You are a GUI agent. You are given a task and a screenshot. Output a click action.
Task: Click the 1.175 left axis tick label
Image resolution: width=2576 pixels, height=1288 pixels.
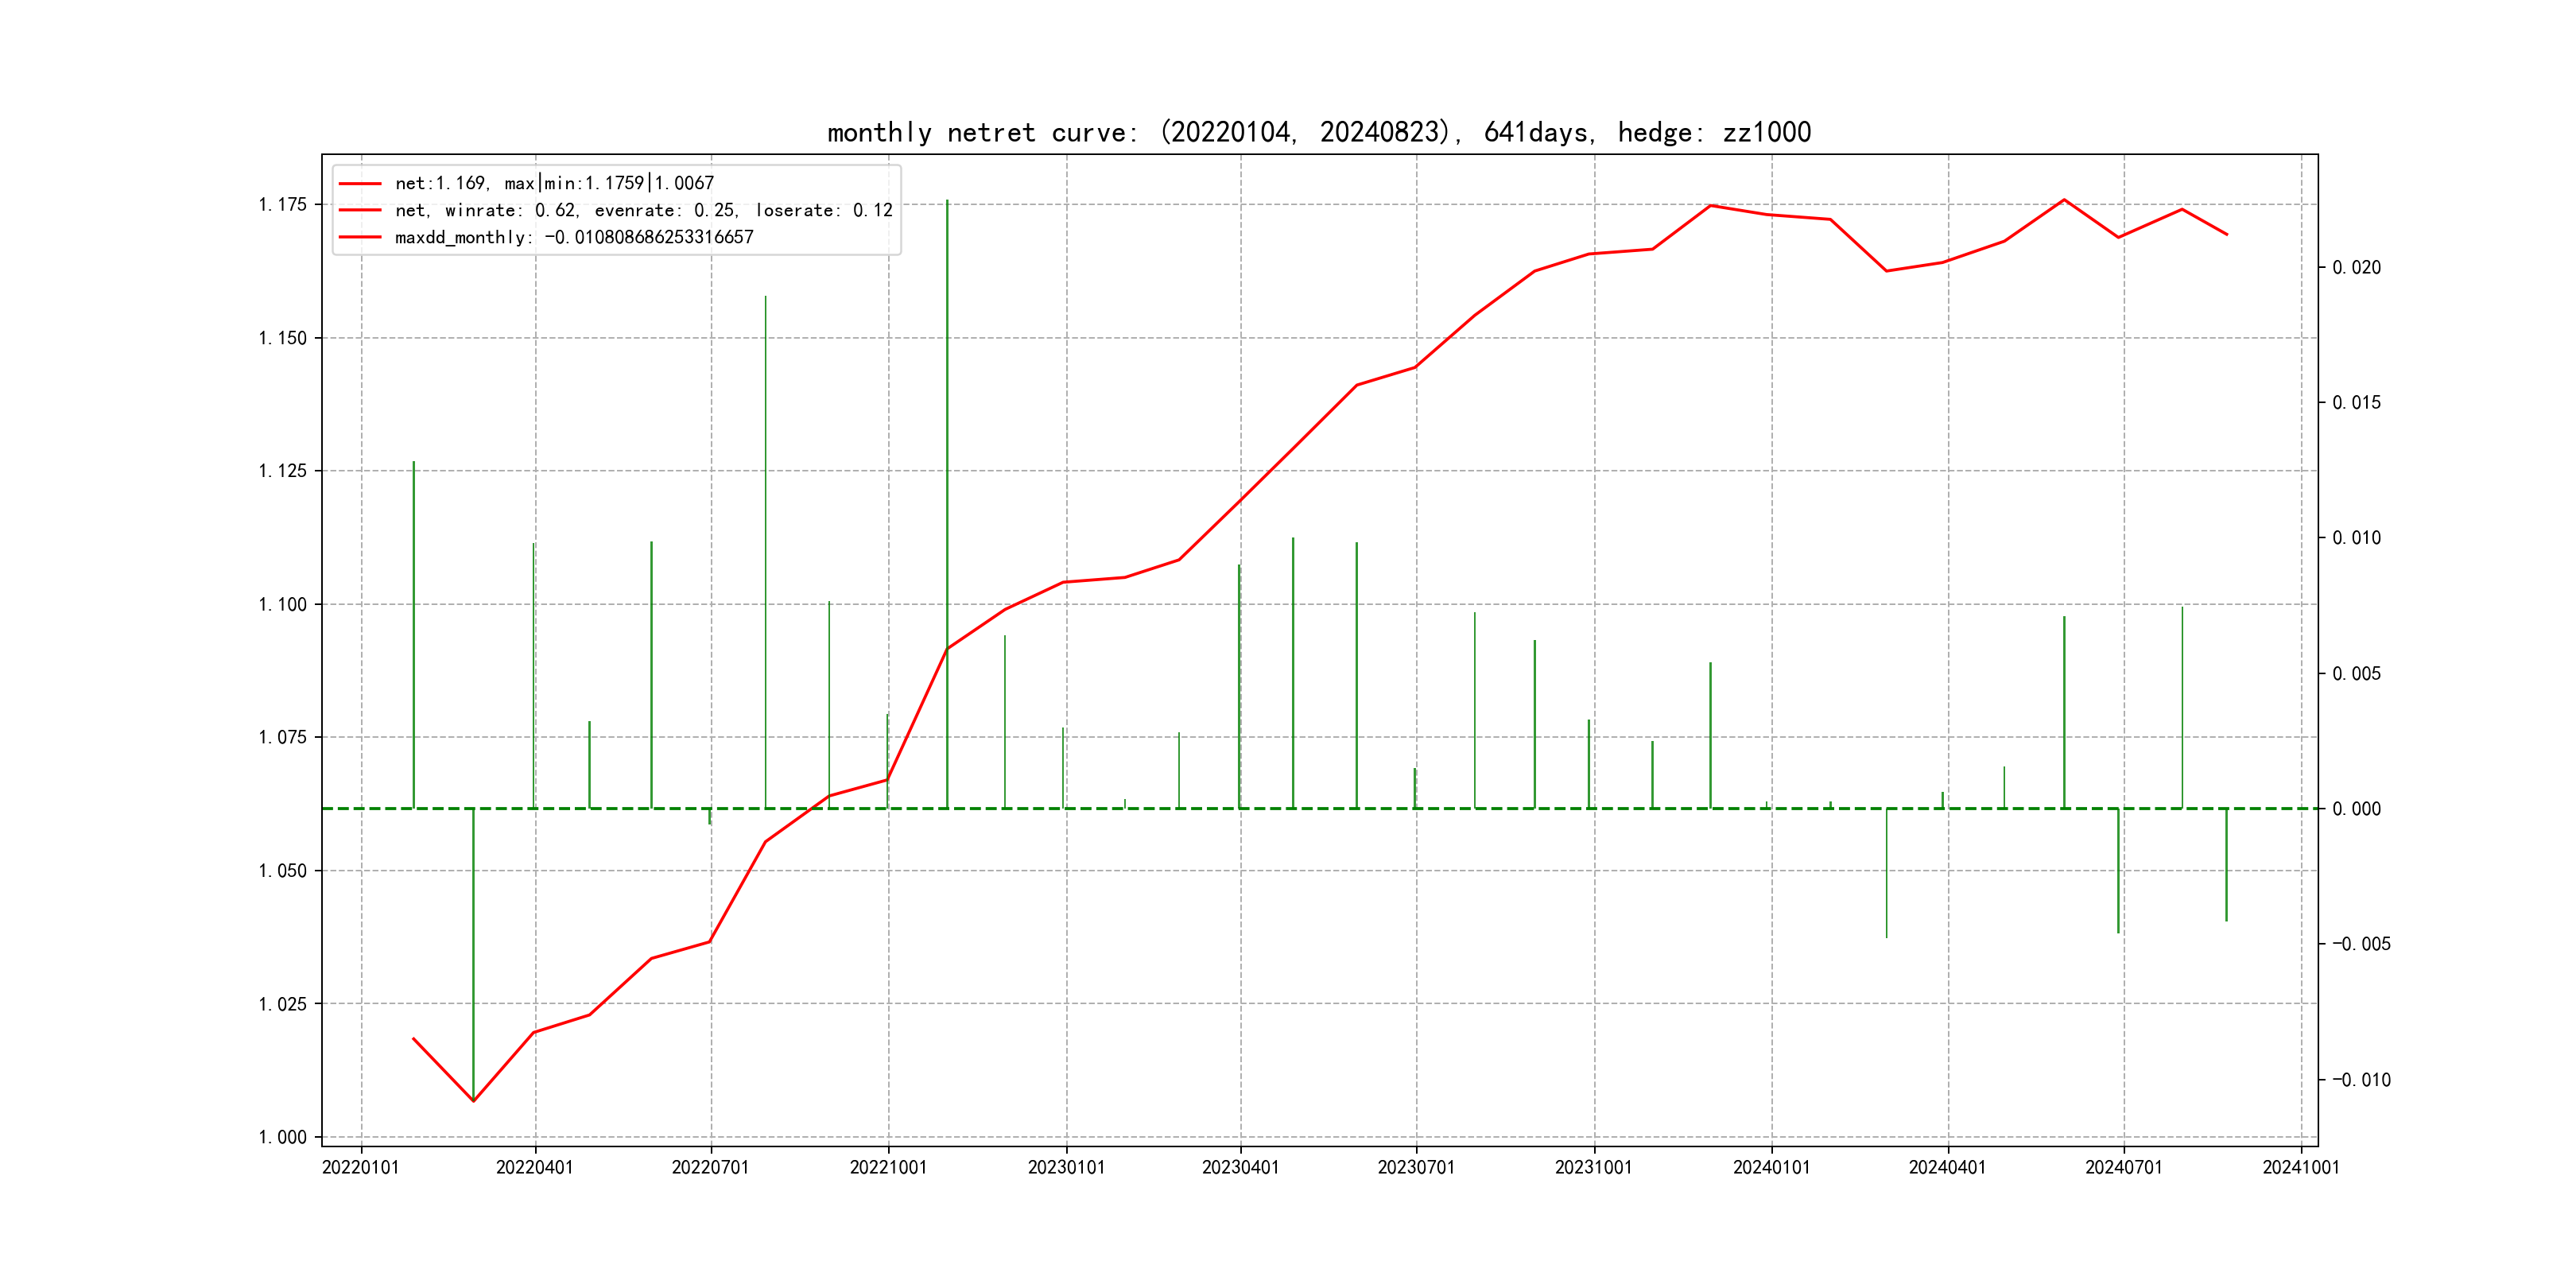282,205
